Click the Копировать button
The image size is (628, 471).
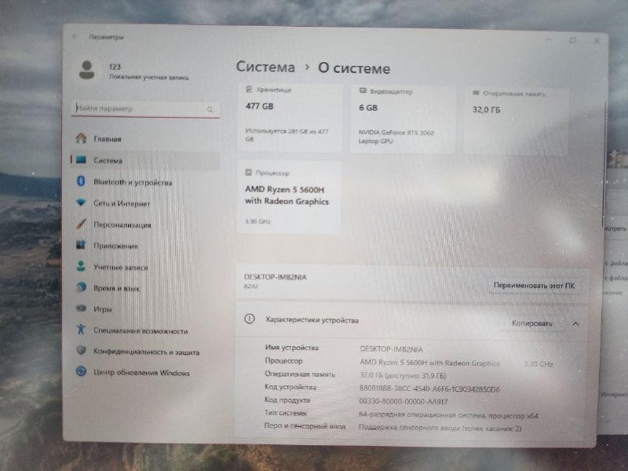coord(532,323)
